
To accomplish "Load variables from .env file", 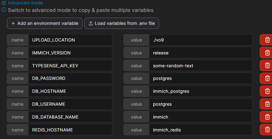I will pyautogui.click(x=122, y=23).
